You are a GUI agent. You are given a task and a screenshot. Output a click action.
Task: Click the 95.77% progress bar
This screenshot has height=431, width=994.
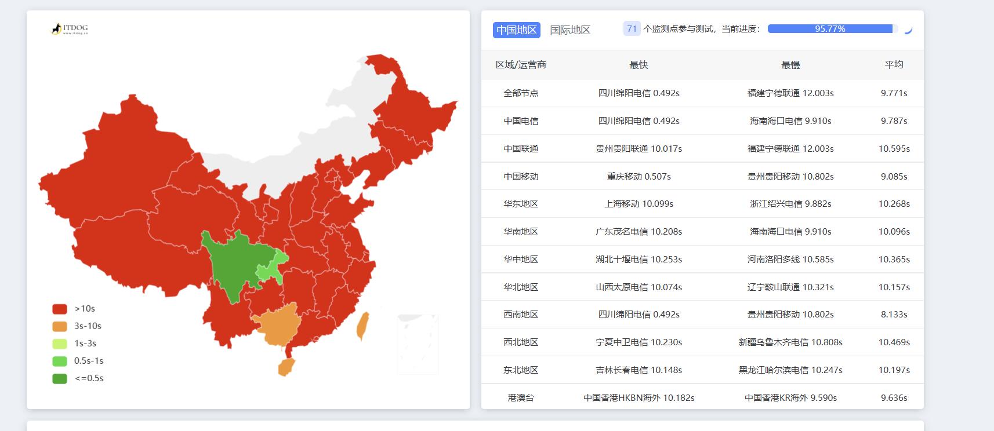point(830,29)
